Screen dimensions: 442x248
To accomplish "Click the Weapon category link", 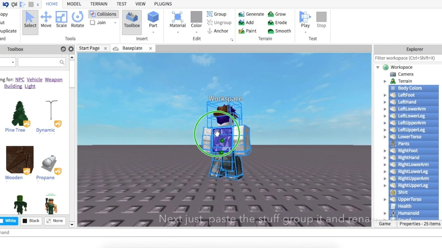I will [x=54, y=80].
